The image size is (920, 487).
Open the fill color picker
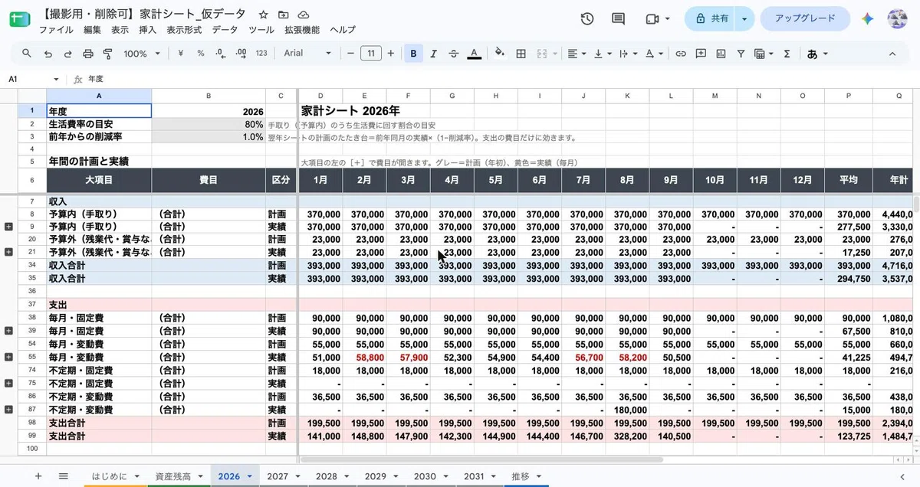(x=500, y=54)
